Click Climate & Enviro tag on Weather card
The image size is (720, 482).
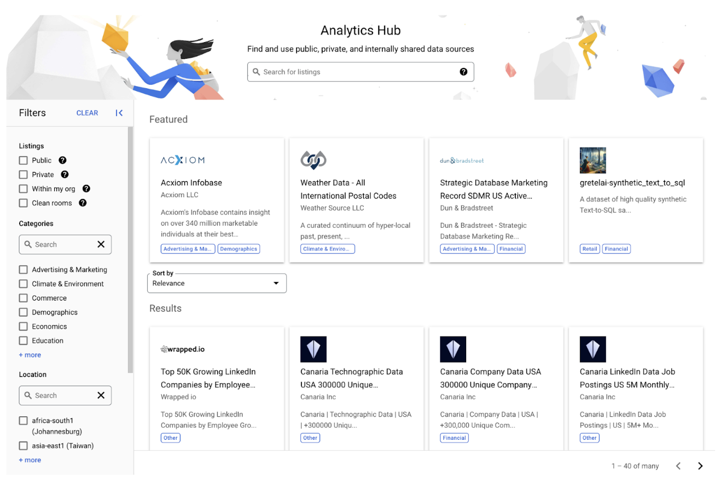click(328, 249)
